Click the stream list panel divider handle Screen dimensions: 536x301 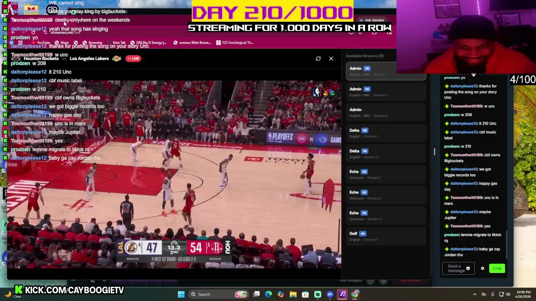coord(434,151)
